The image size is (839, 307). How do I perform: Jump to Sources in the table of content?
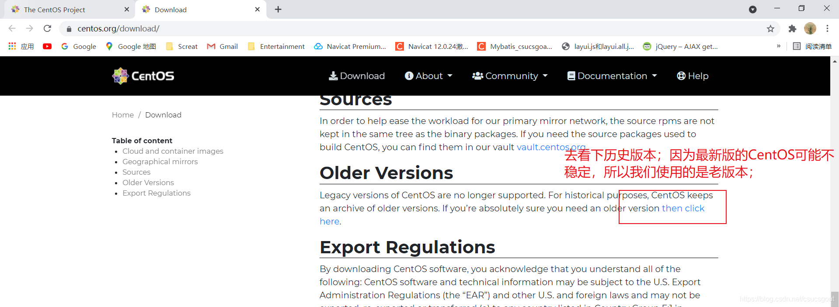coord(136,172)
